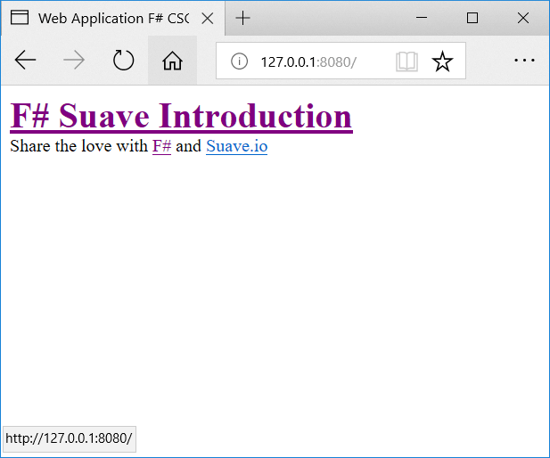Show site information icon in address bar

239,61
